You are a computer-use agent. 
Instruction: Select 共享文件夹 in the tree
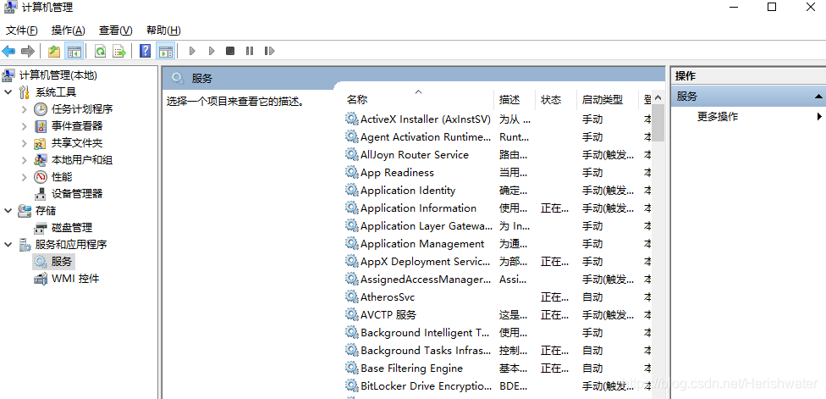77,143
